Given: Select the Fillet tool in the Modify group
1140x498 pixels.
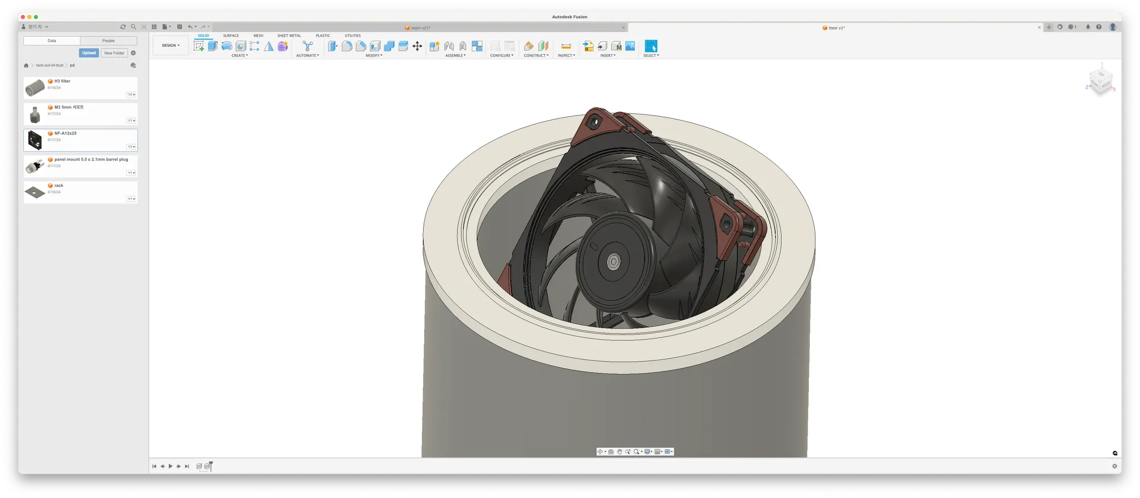Looking at the screenshot, I should pos(347,46).
